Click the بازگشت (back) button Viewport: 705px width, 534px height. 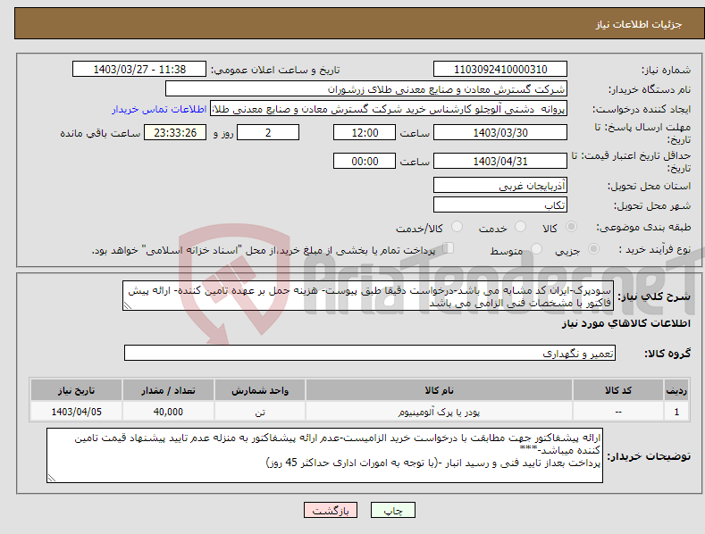point(331,510)
